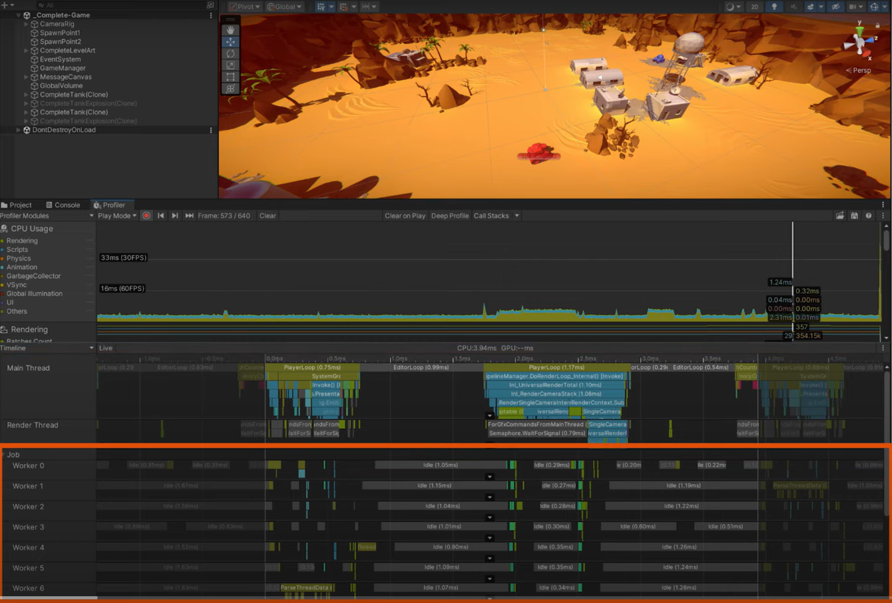Toggle scene lighting with the lightbulb button
Viewport: 892px width, 603px height.
pos(774,7)
